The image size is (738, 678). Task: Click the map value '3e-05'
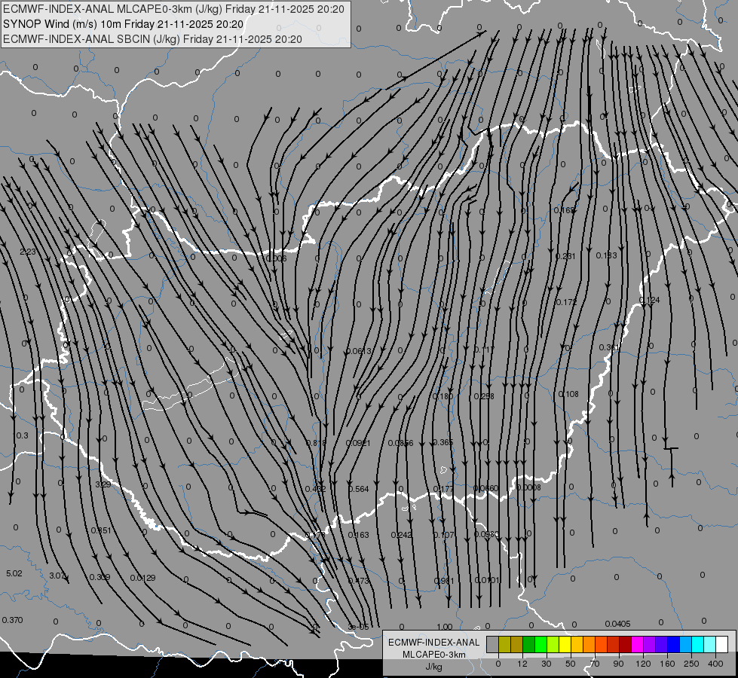(358, 628)
